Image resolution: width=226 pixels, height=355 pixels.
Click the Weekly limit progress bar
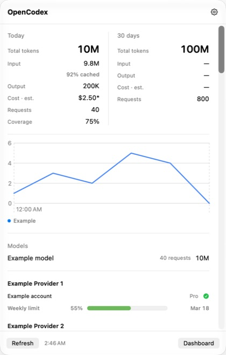[x=127, y=308]
